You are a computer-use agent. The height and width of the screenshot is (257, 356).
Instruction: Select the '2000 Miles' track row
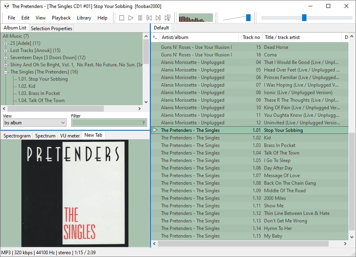tap(250, 198)
